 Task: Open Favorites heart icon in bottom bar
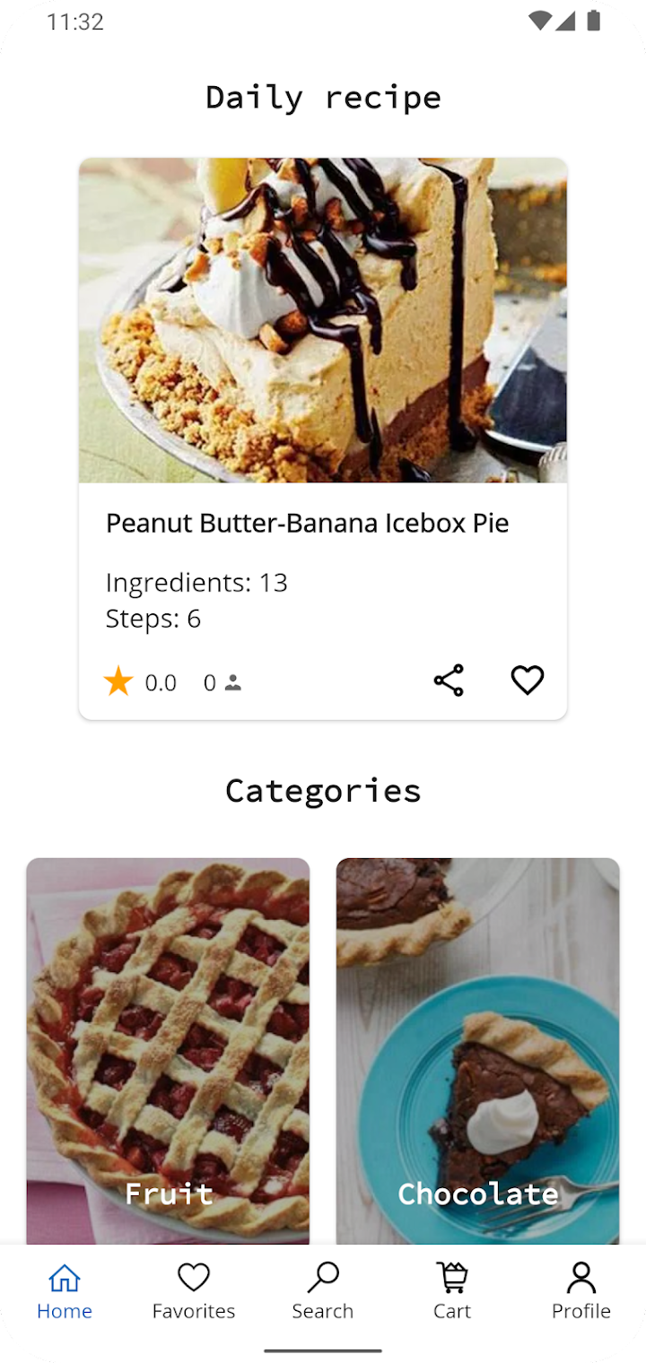[194, 1278]
